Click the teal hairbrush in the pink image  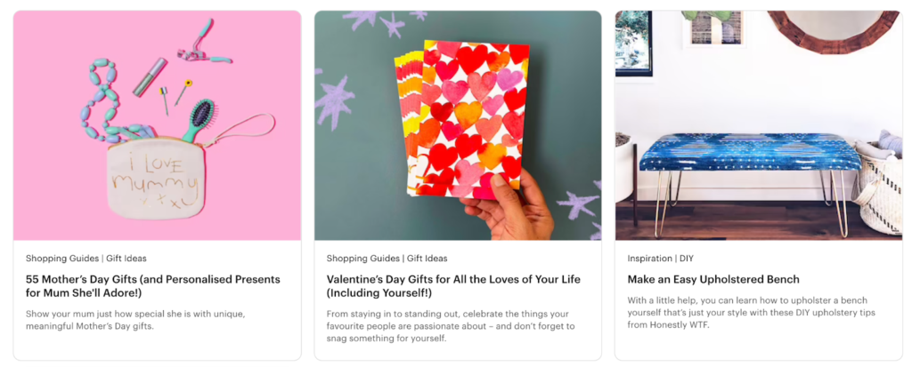pyautogui.click(x=200, y=117)
